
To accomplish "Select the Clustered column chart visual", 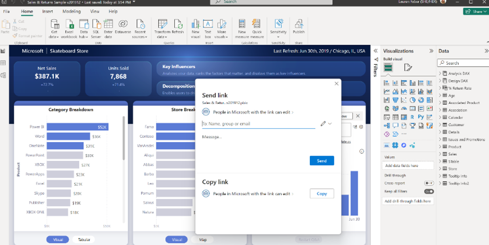I will [x=412, y=83].
